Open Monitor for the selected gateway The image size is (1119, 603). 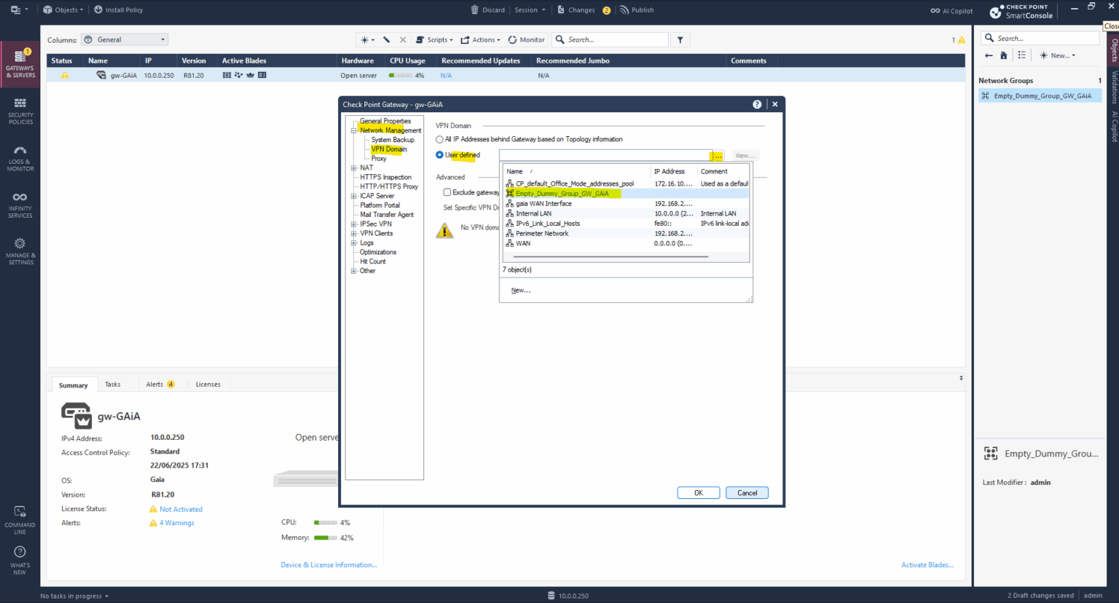(526, 39)
